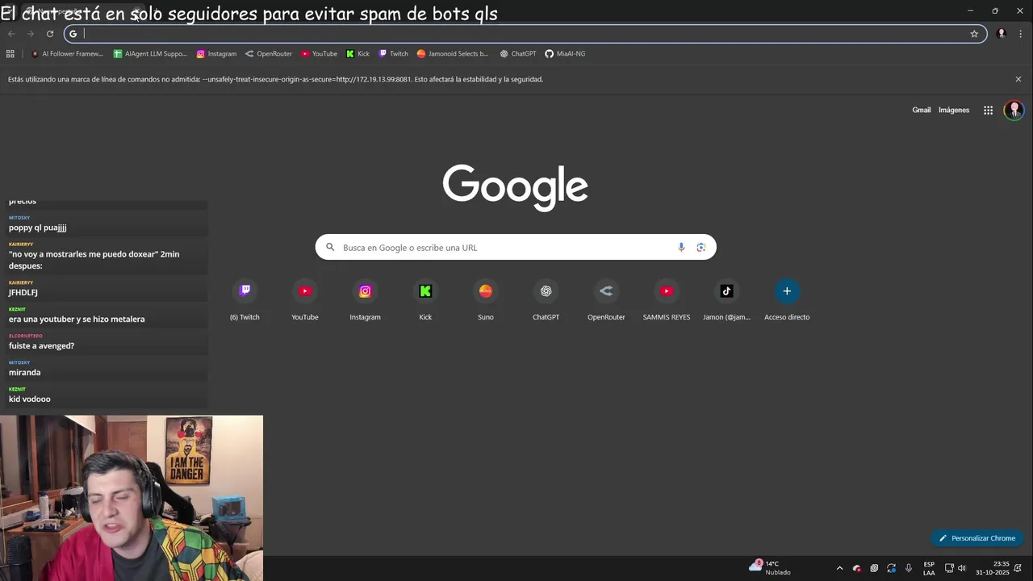Show hidden system tray icons
The height and width of the screenshot is (581, 1033).
tap(839, 568)
